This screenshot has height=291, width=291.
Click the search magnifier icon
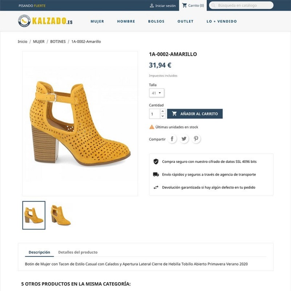214,5
